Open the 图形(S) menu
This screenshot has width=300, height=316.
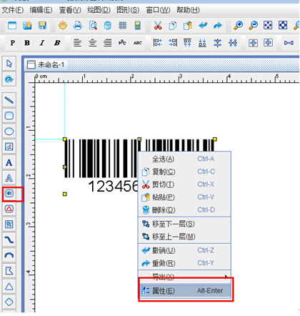point(128,10)
